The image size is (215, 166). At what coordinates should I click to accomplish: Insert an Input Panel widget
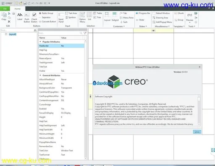click(61, 18)
